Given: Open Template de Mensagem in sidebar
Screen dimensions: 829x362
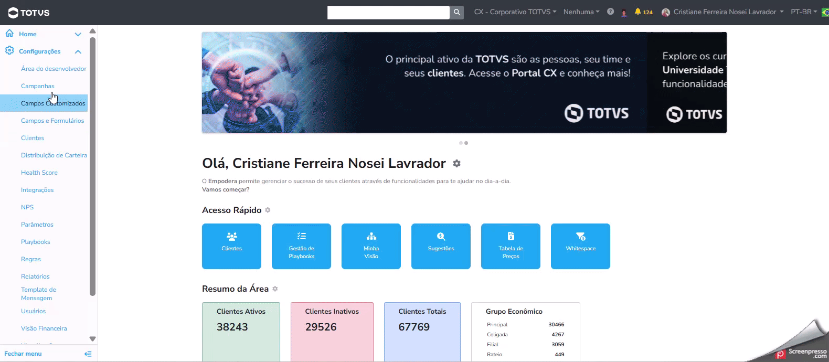Looking at the screenshot, I should pyautogui.click(x=38, y=294).
